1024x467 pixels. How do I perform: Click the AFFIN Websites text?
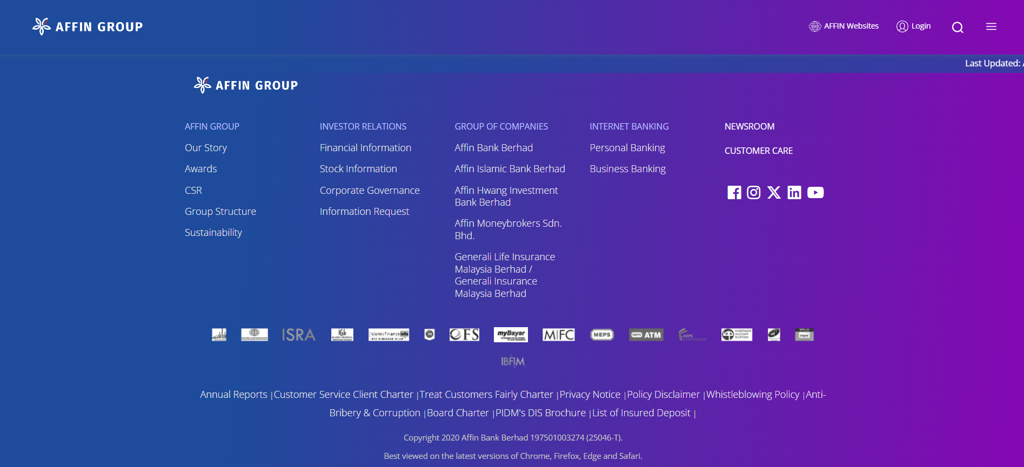[851, 26]
